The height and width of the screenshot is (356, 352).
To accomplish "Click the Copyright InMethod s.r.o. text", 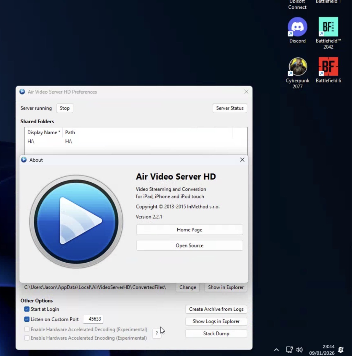I will [178, 207].
